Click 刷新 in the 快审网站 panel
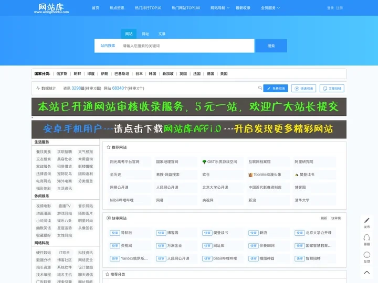This screenshot has height=283, width=378. [323, 218]
